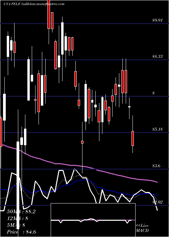Click the 83.6 price level label
The width and height of the screenshot is (169, 237).
pyautogui.click(x=156, y=166)
